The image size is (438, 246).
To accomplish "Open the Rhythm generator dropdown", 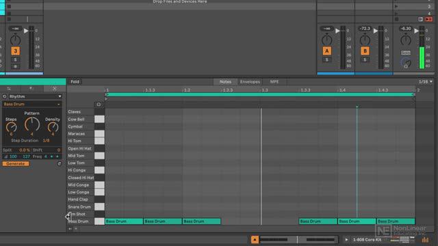I will point(35,96).
